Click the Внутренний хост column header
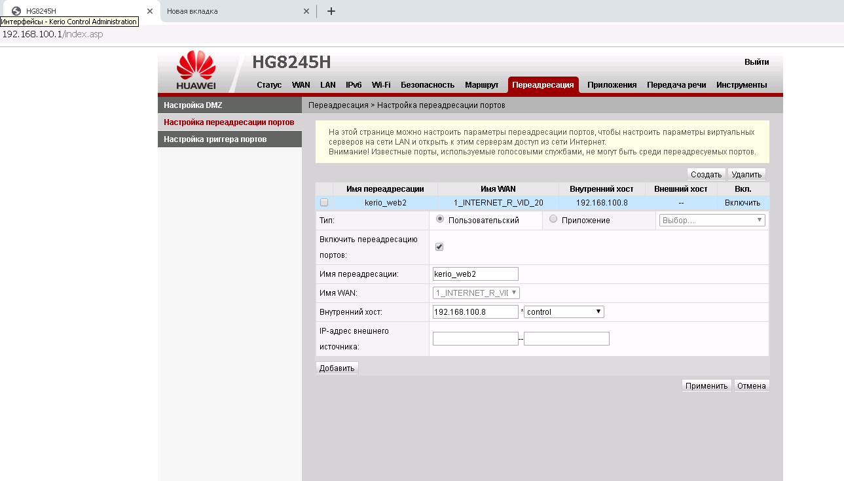Viewport: 844px width, 481px height. point(602,189)
